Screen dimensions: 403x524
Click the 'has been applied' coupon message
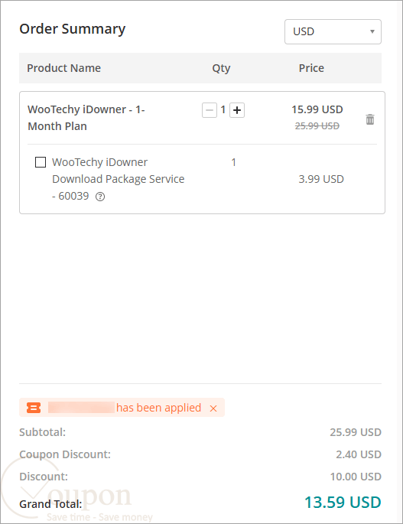point(159,408)
